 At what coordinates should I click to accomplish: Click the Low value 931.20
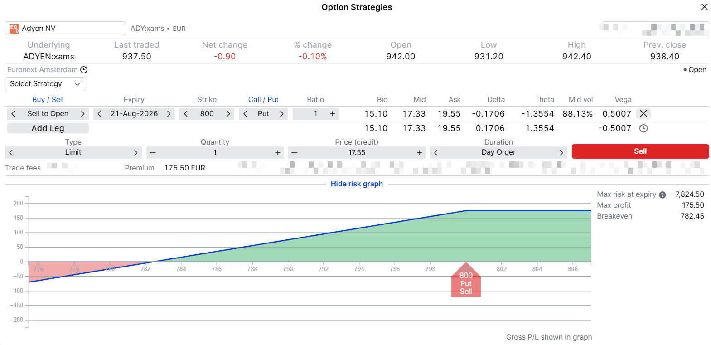[x=489, y=57]
